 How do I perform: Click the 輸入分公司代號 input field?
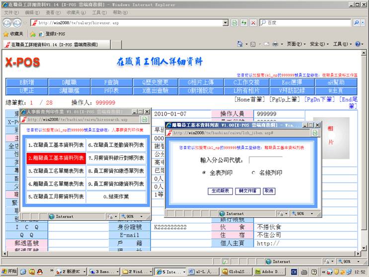[x=266, y=160]
